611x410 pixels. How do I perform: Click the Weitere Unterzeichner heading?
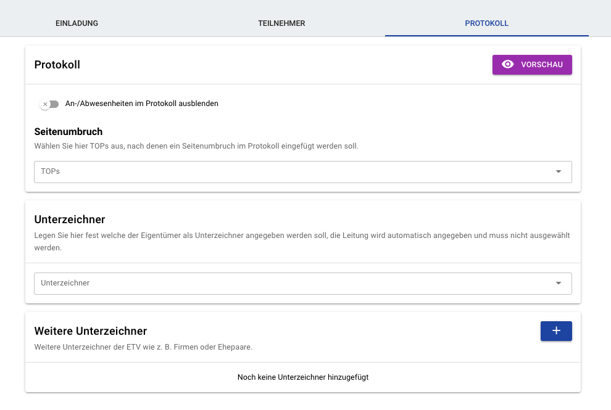pos(90,331)
